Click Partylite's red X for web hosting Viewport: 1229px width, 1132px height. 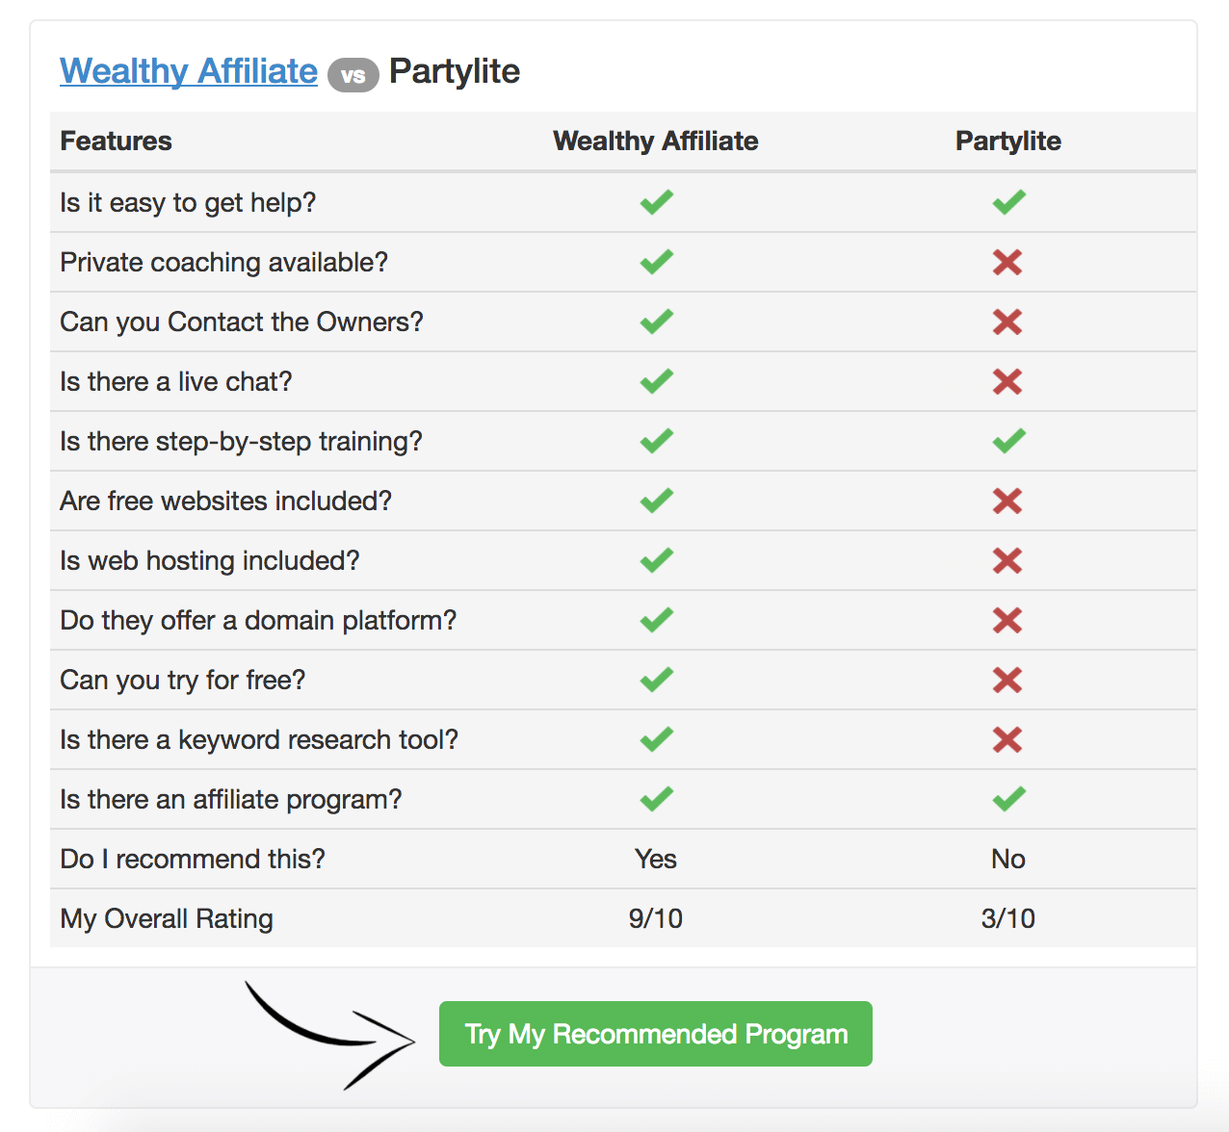tap(1007, 560)
